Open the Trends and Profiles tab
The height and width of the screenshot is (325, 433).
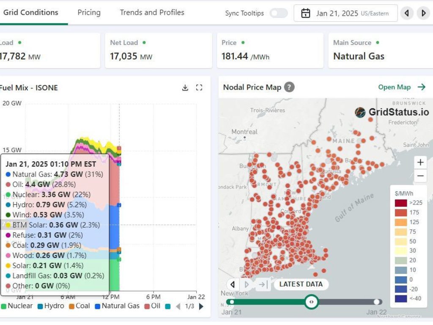click(x=152, y=12)
